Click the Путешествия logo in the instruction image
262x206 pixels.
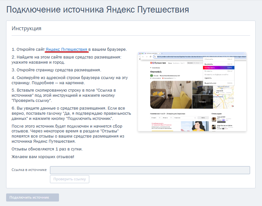[158, 63]
